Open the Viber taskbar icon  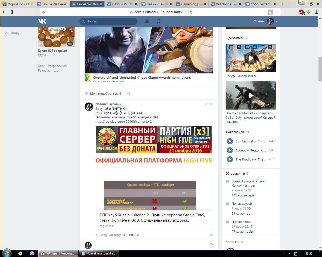click(x=32, y=253)
